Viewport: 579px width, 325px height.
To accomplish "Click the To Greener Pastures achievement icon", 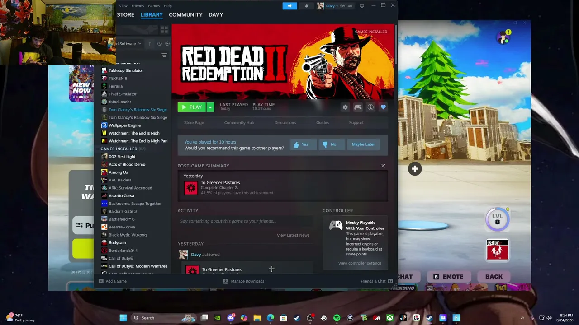I will point(191,188).
